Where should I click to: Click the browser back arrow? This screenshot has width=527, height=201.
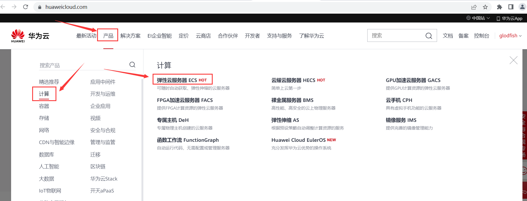pyautogui.click(x=3, y=7)
